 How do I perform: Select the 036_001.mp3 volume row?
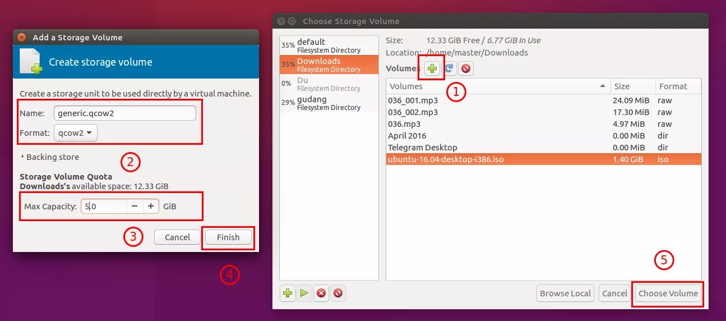click(x=543, y=100)
